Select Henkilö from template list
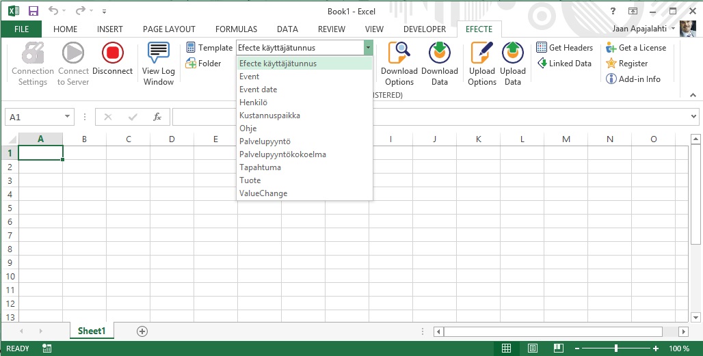The height and width of the screenshot is (356, 703). coord(304,102)
